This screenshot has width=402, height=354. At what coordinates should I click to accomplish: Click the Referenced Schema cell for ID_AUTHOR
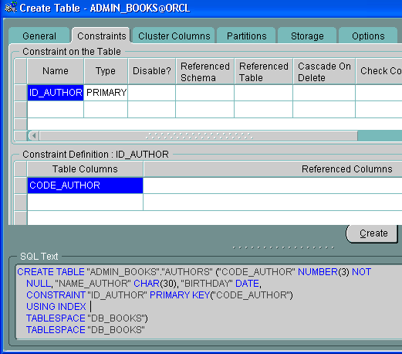pos(205,93)
